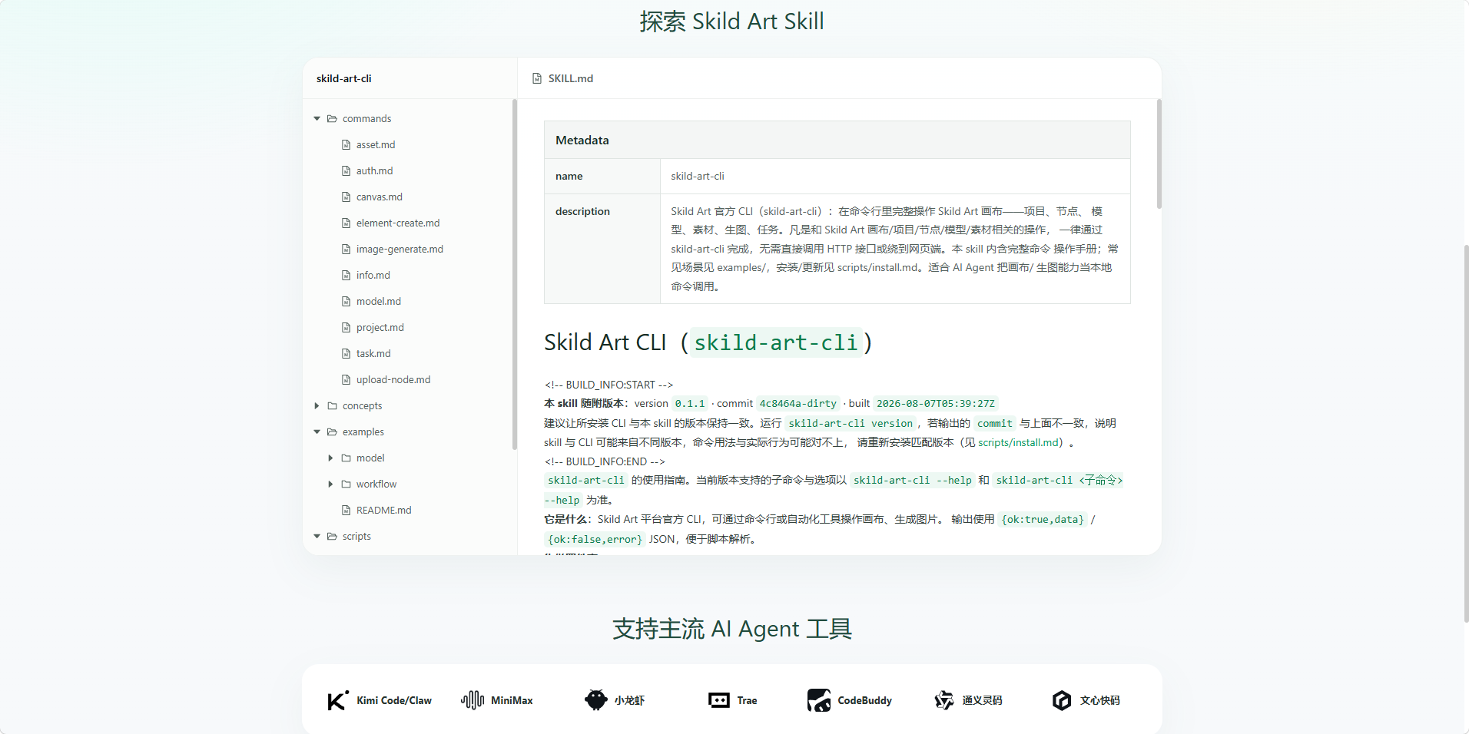Click the commands folder icon

pos(333,119)
